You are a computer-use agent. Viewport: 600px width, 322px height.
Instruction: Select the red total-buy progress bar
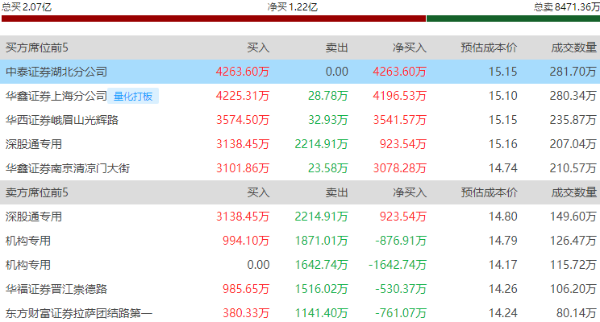point(214,19)
